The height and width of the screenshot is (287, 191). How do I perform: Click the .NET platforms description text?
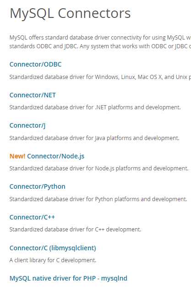click(95, 107)
